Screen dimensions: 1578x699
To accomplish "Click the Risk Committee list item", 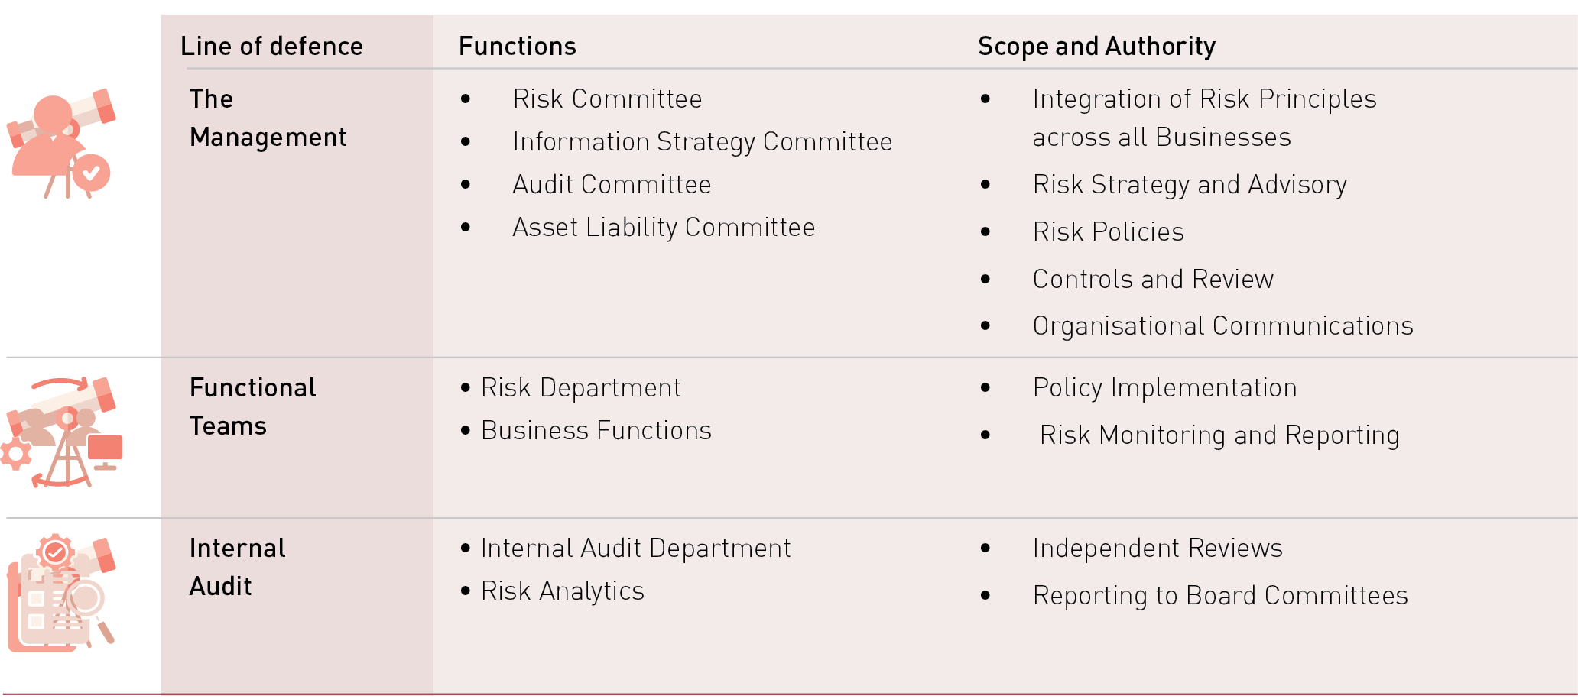I will click(607, 99).
